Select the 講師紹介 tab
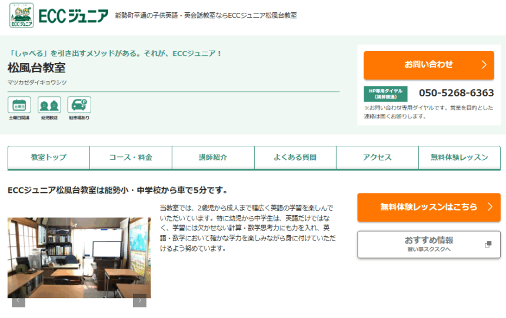 [213, 158]
